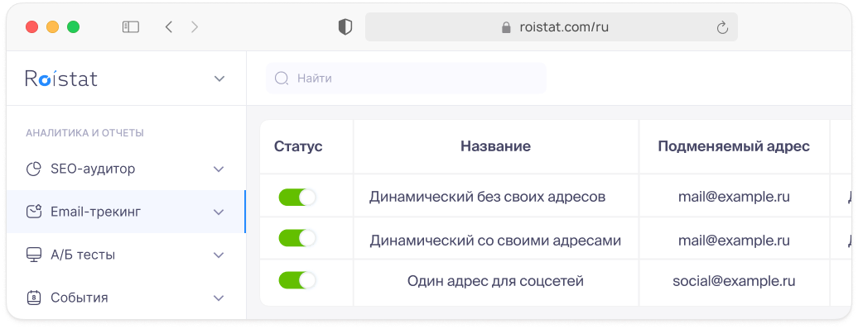This screenshot has height=329, width=858.
Task: Click the green full-screen window button
Action: pos(74,26)
